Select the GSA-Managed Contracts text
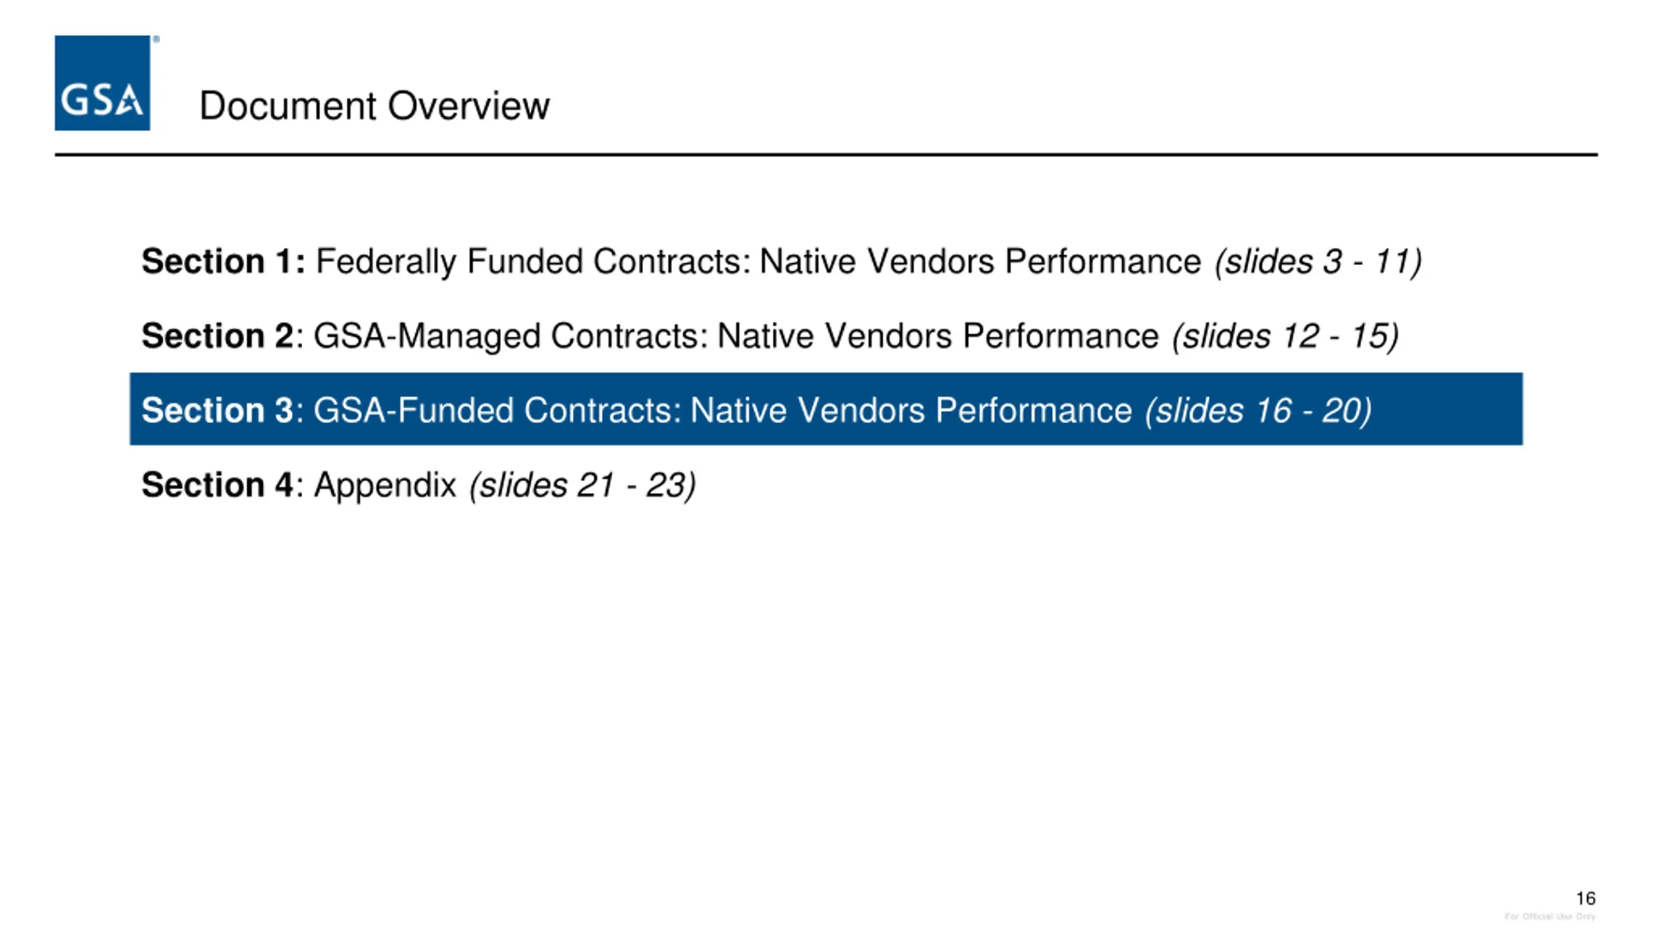The image size is (1653, 929). pos(511,336)
